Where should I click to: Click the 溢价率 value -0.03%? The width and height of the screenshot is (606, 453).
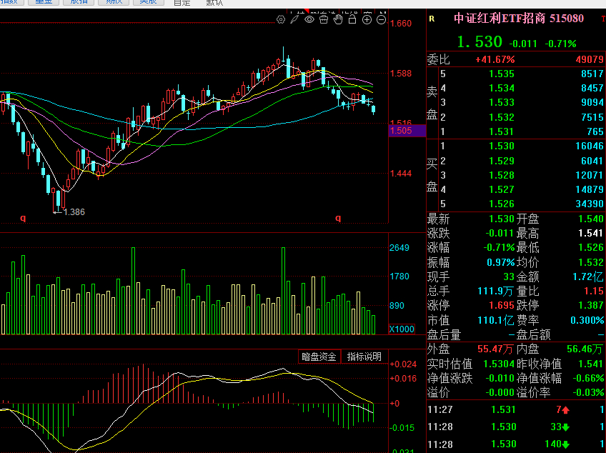coord(588,393)
